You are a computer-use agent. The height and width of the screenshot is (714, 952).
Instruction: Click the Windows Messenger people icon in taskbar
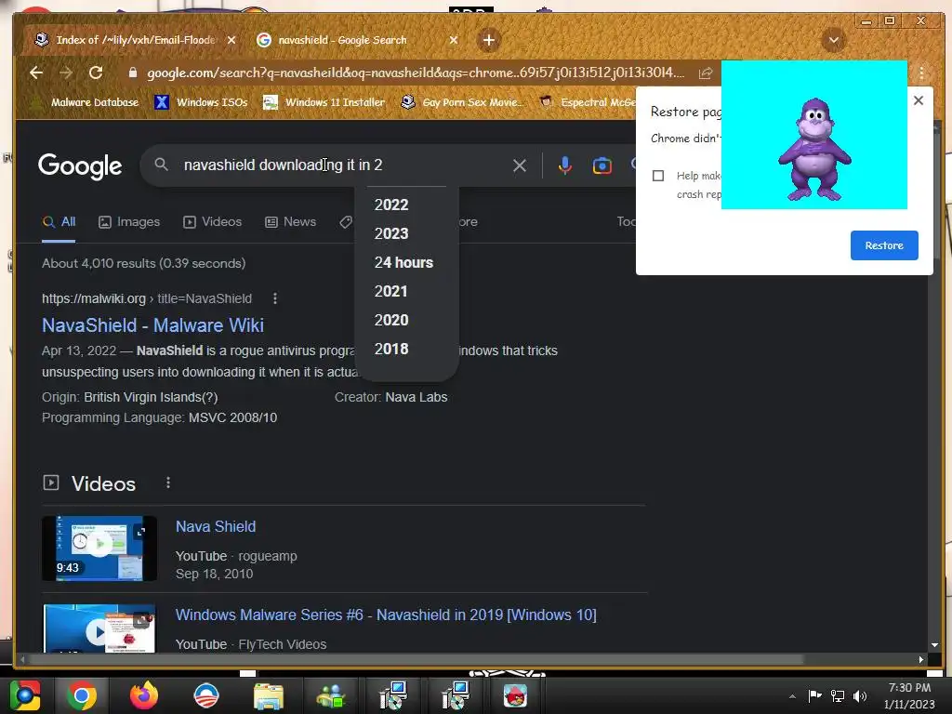[331, 695]
